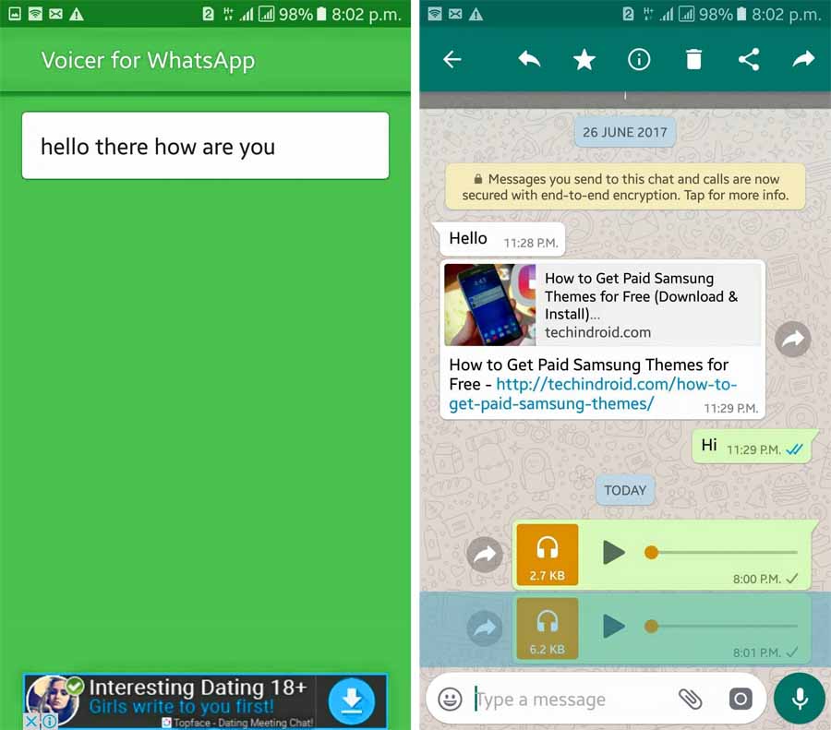Tap the microphone record button
The image size is (831, 730).
coord(800,700)
